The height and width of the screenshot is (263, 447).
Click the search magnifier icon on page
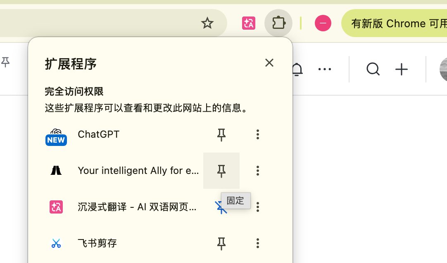[x=373, y=69]
